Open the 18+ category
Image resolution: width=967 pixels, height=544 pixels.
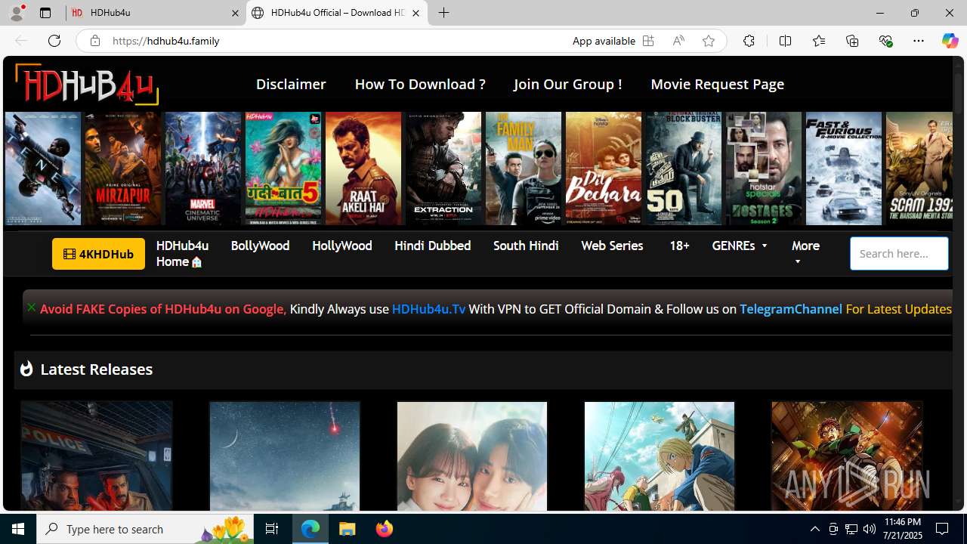pos(679,246)
